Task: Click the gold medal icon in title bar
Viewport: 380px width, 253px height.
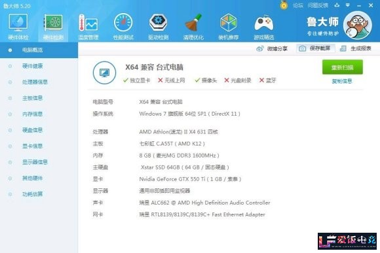Action: [x=284, y=5]
